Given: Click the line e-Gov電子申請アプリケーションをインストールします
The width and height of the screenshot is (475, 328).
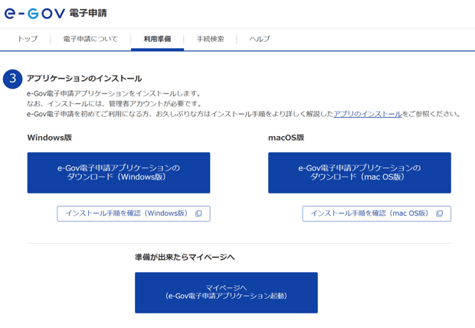Looking at the screenshot, I should tap(113, 93).
